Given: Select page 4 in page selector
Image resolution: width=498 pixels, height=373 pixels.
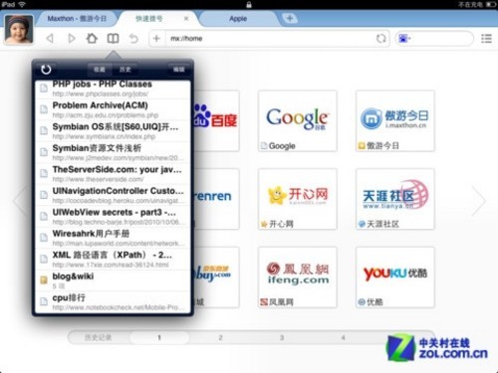Looking at the screenshot, I should (x=343, y=338).
